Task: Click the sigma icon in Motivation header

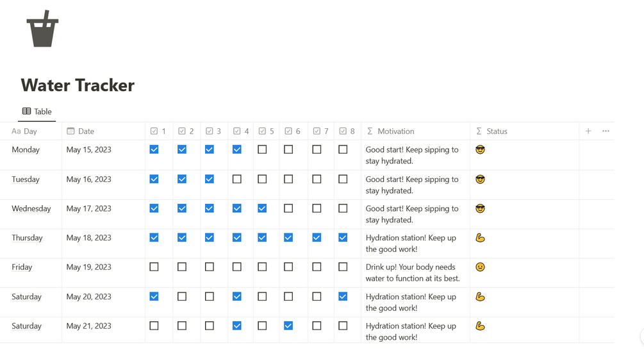Action: (x=370, y=131)
